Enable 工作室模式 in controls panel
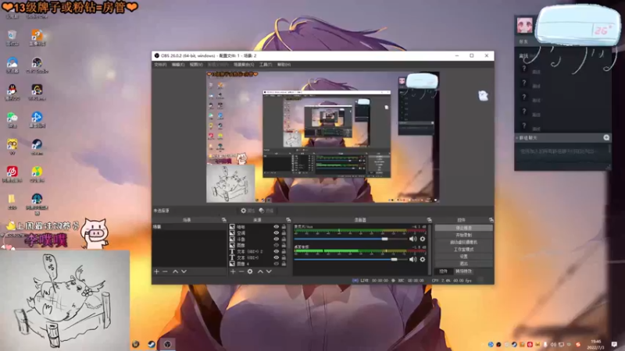 (x=463, y=250)
